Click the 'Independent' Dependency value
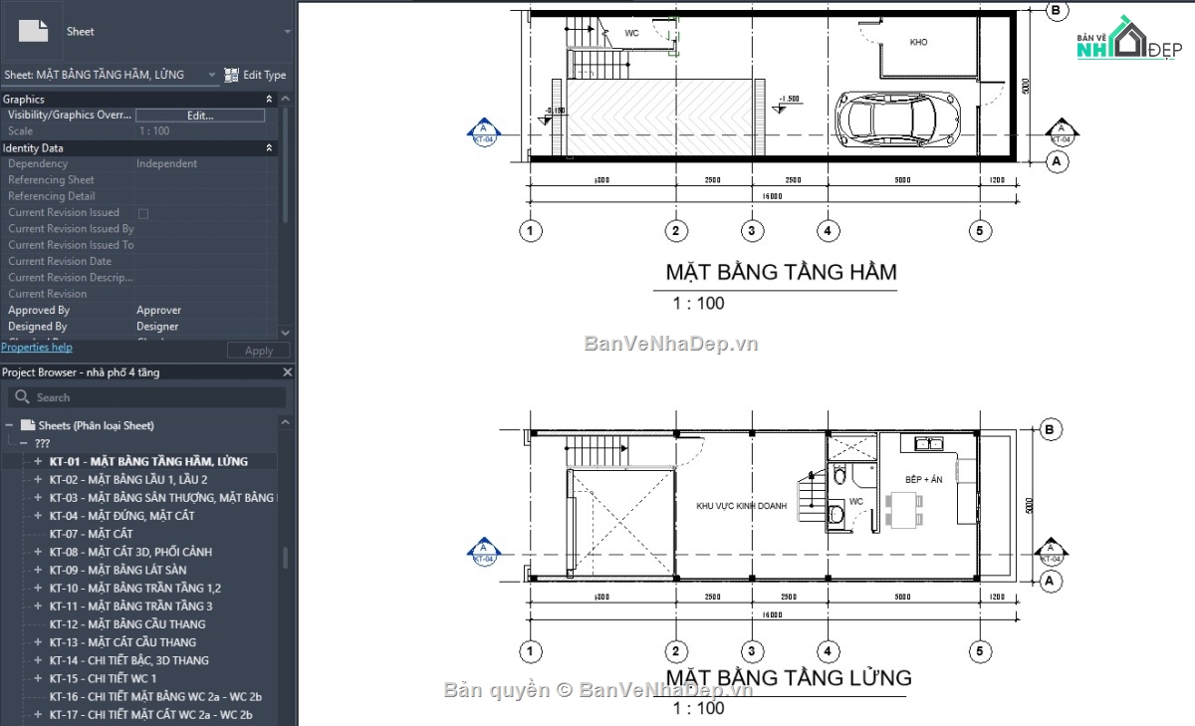This screenshot has height=726, width=1195. pyautogui.click(x=166, y=164)
